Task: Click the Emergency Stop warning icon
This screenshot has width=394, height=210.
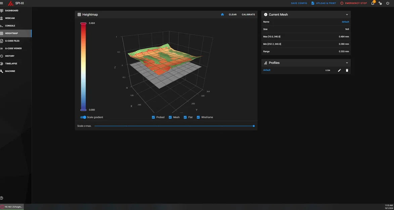Action: [342, 3]
